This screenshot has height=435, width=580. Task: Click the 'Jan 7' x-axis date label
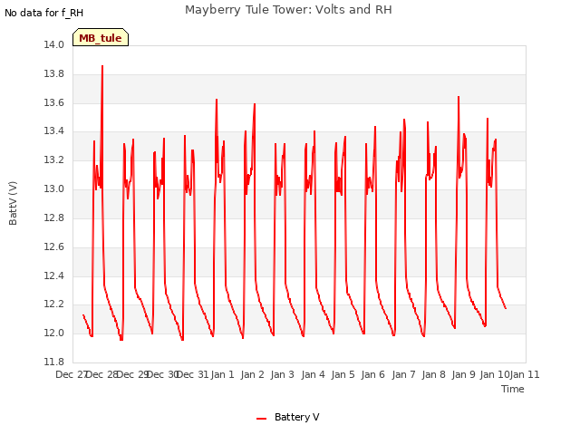click(403, 374)
